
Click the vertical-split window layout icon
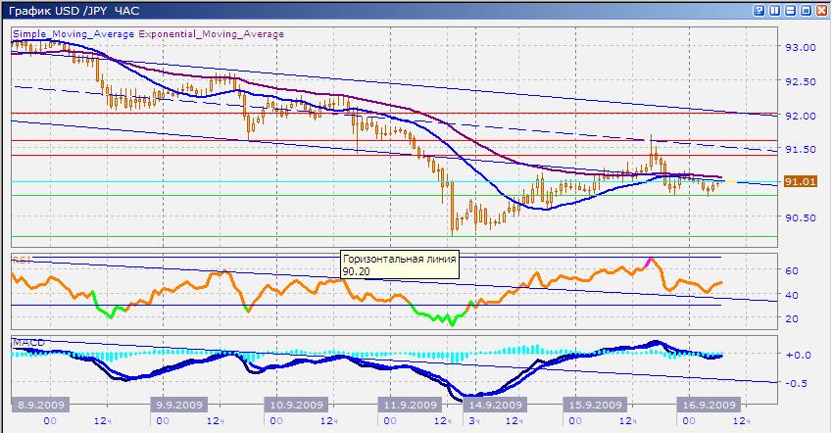click(775, 10)
